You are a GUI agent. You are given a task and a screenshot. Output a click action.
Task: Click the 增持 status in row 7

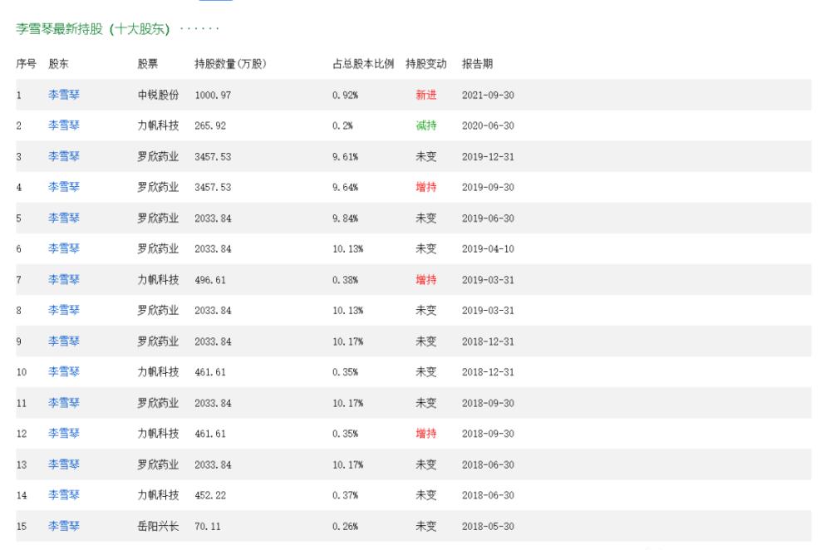pos(426,280)
